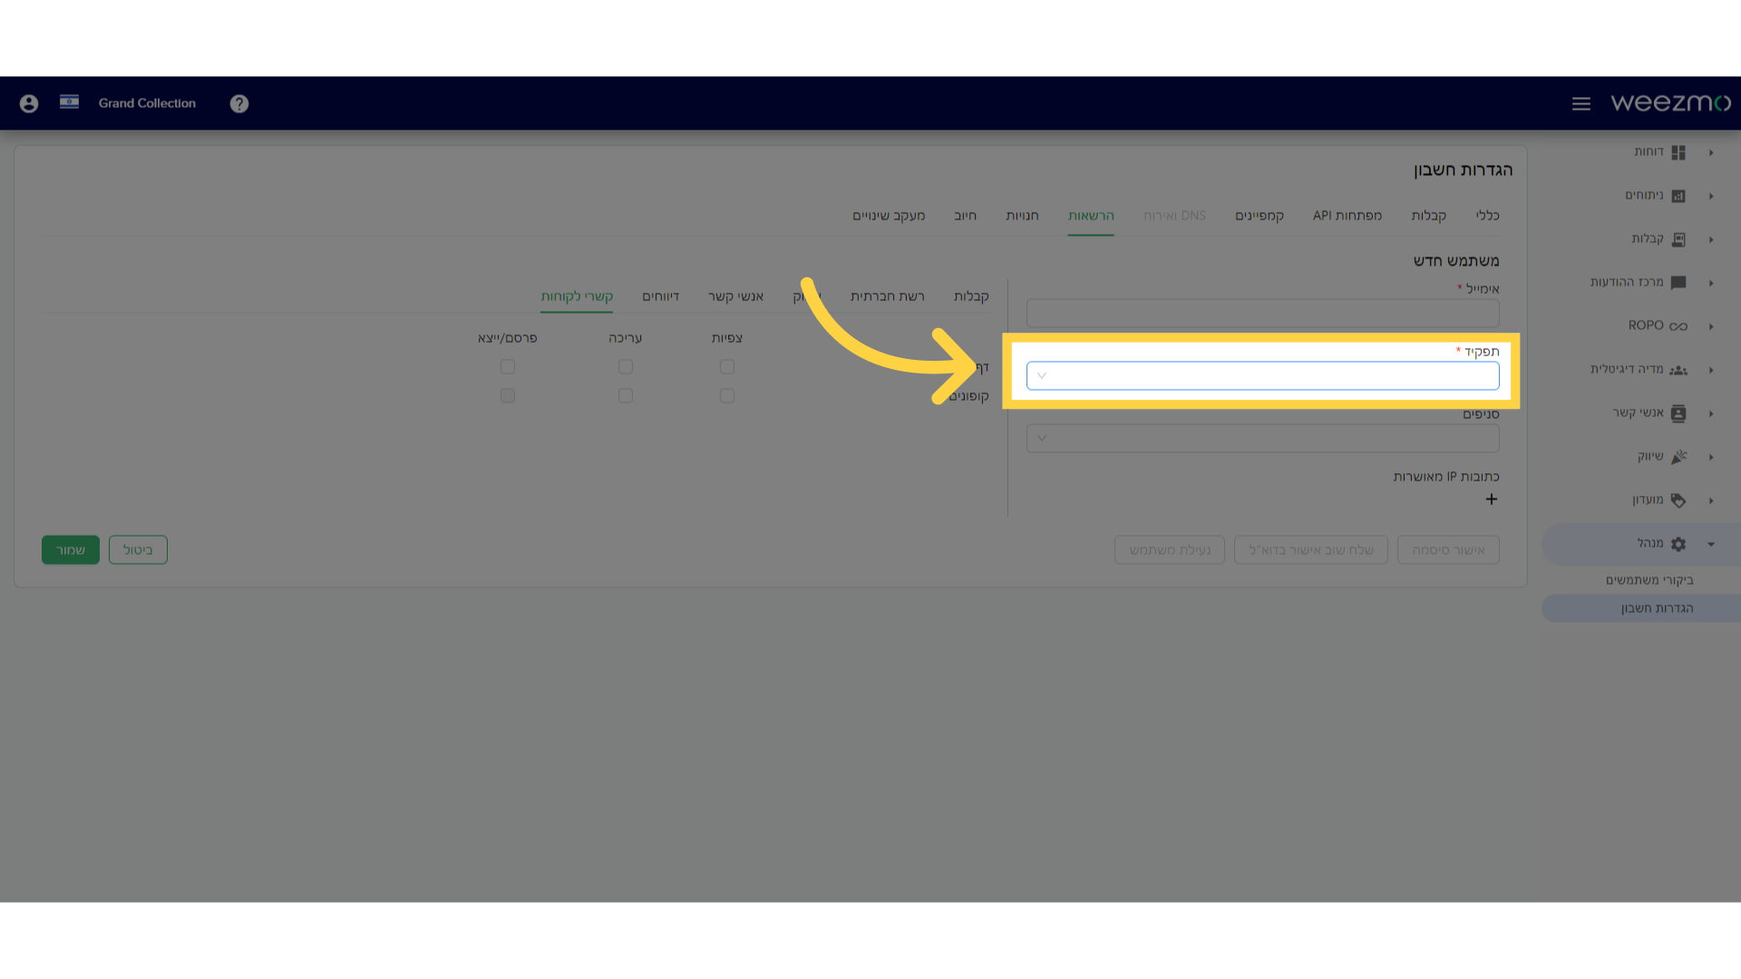Screen dimensions: 1741x979
Task: Click the מנהל gear icon in sidebar
Action: click(1678, 544)
